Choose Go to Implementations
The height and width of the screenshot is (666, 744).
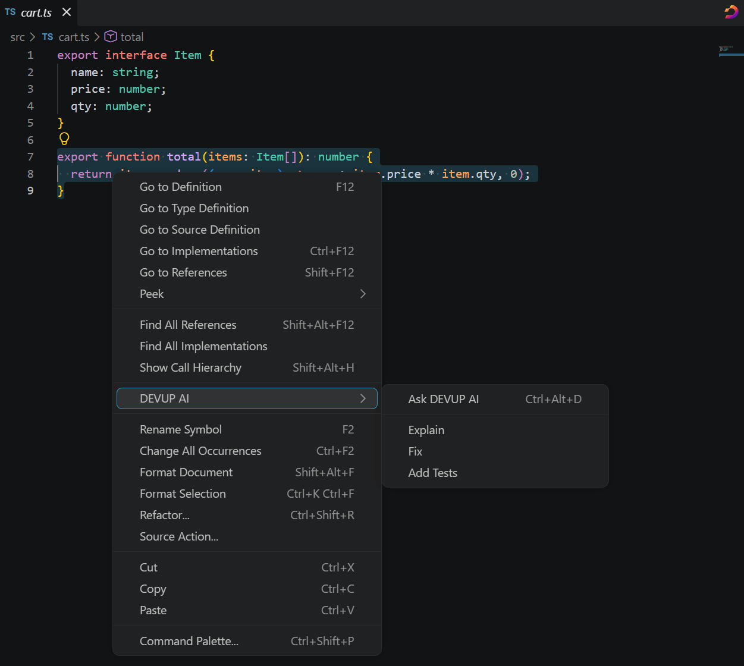point(247,251)
